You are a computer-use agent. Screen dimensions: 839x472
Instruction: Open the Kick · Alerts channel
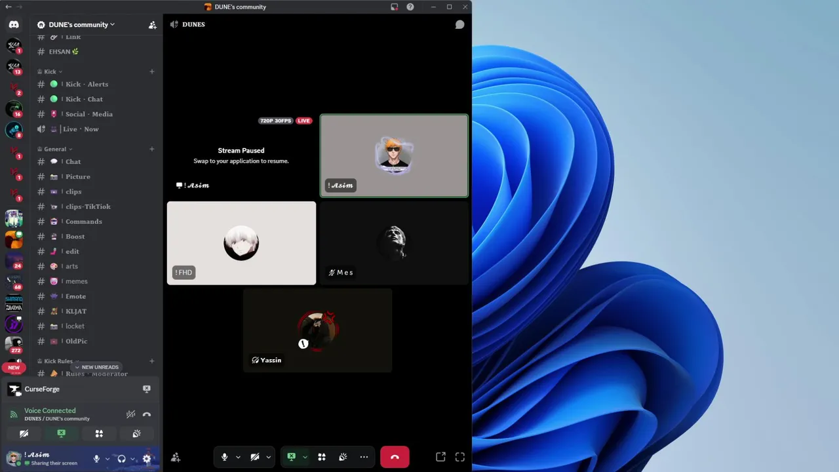tap(96, 84)
